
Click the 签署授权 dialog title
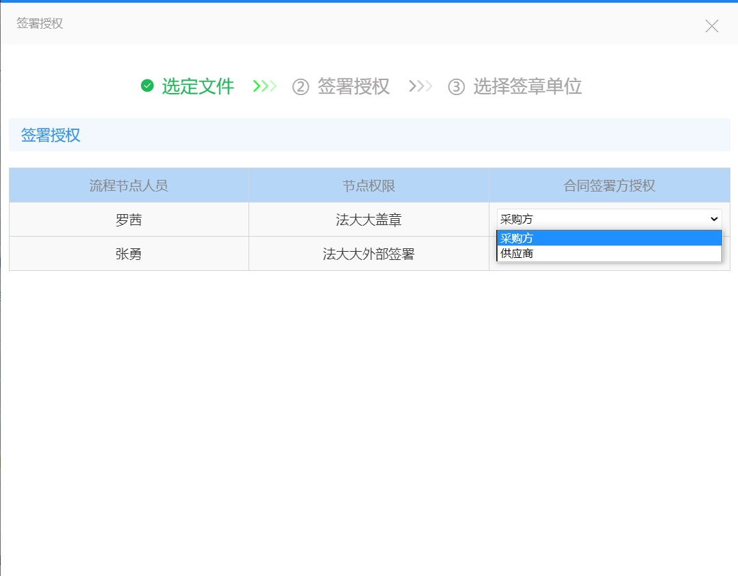point(40,23)
